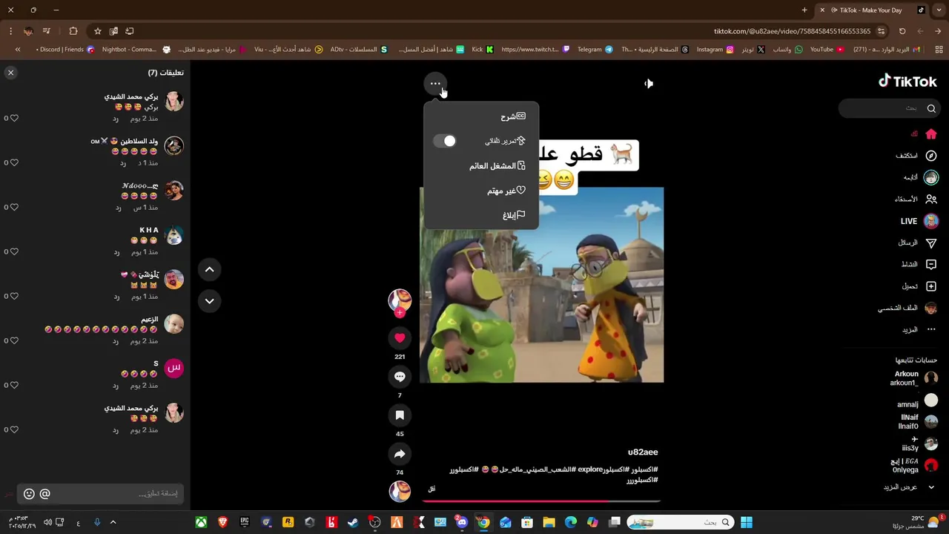This screenshot has height=534, width=949.
Task: Open followed account llNaif
Action: coord(918,422)
